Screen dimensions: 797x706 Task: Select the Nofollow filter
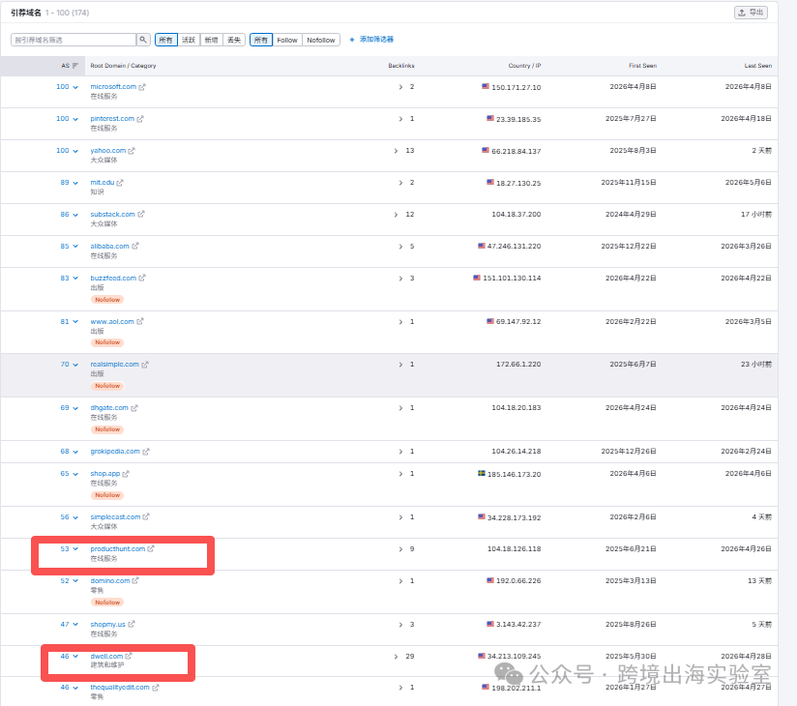click(321, 40)
